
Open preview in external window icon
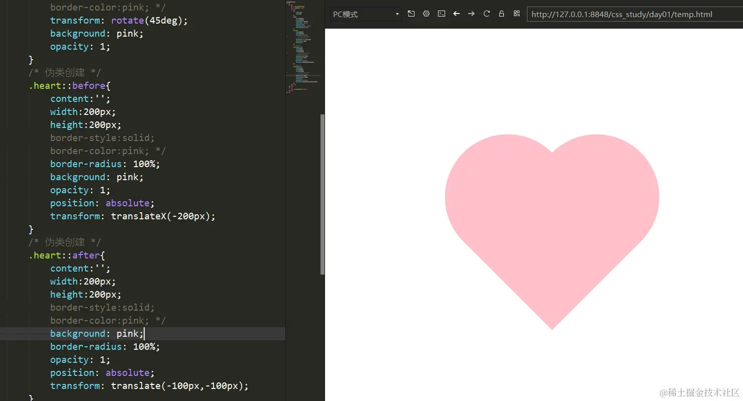411,14
